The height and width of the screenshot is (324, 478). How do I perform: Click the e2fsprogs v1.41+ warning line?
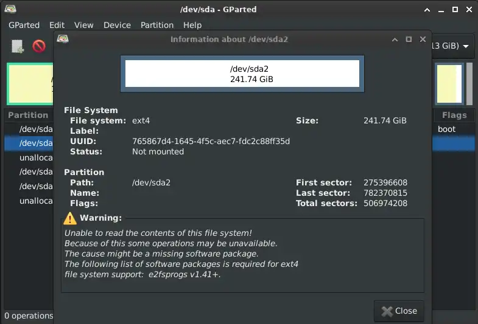point(142,274)
